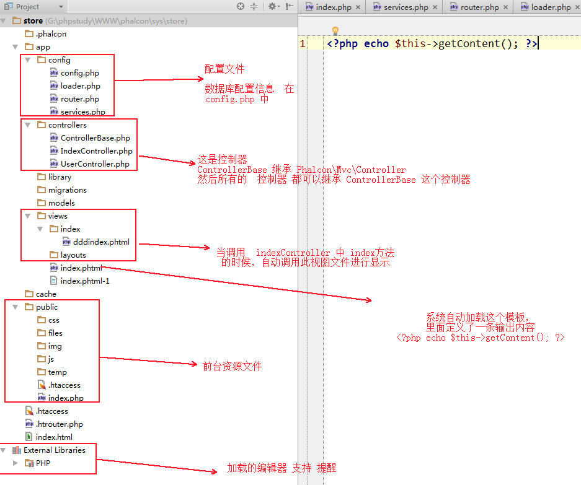Select the .htrouter.php file
The height and width of the screenshot is (485, 581).
59,424
